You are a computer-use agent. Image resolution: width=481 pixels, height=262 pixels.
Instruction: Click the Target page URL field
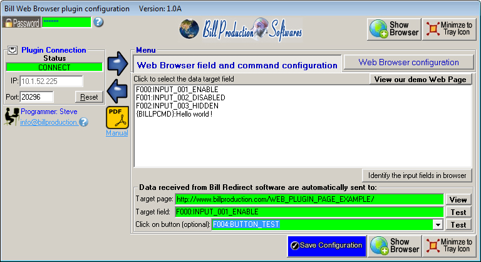pyautogui.click(x=309, y=199)
